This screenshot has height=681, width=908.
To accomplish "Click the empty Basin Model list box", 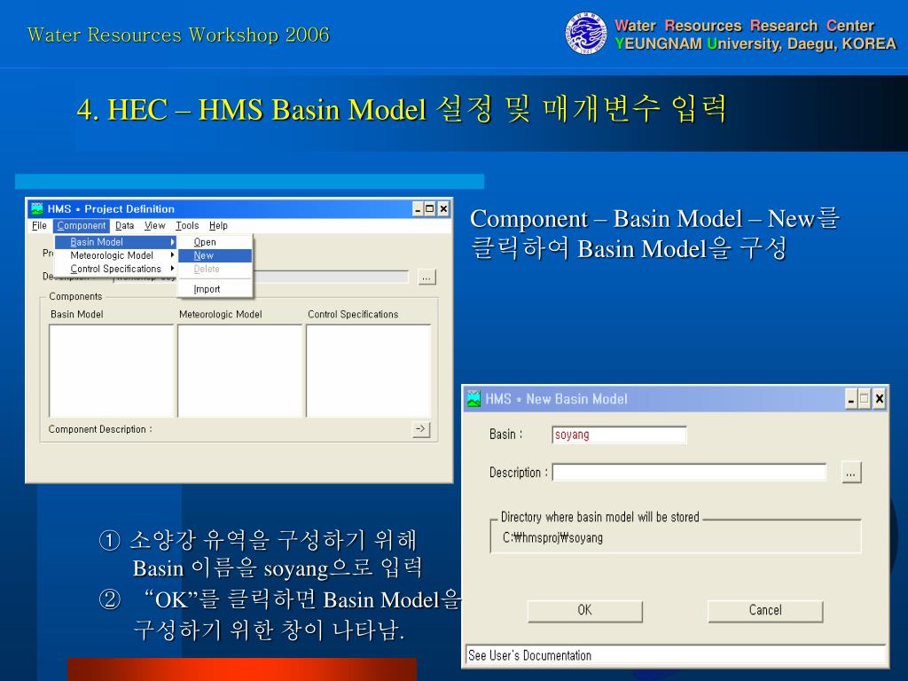I will tap(111, 371).
